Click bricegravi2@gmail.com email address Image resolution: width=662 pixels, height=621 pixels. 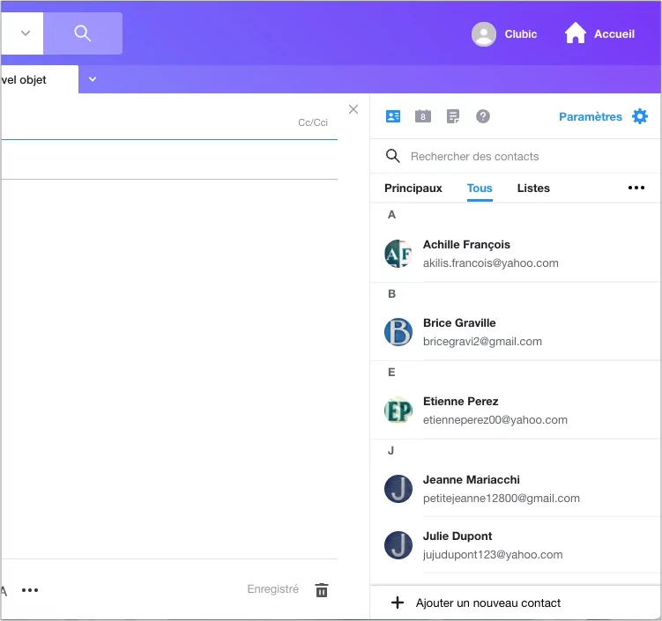pyautogui.click(x=482, y=342)
